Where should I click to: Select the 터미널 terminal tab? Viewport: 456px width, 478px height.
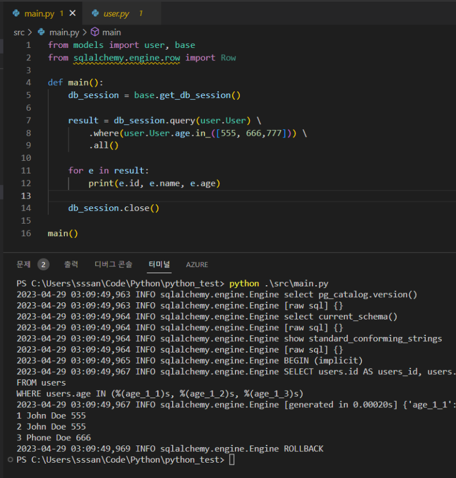(159, 264)
